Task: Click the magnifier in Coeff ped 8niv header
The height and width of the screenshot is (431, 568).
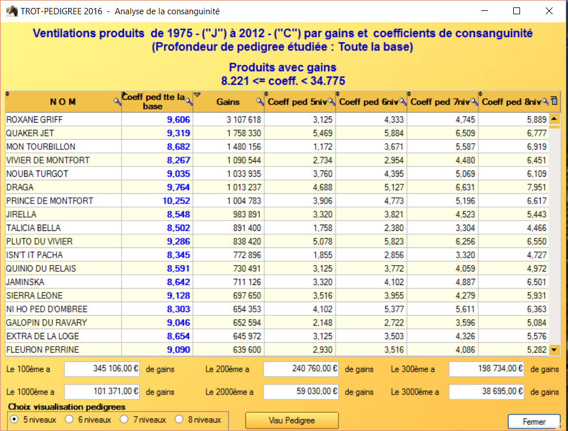Action: coord(545,101)
